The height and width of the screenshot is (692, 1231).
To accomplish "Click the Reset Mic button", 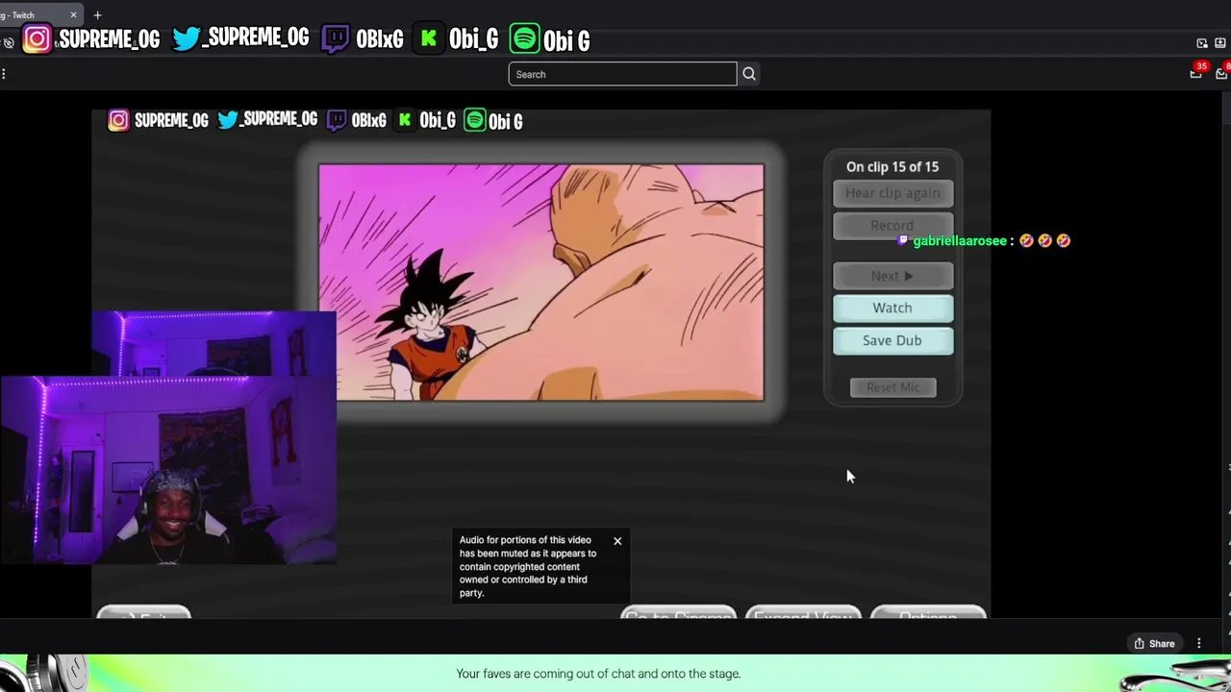I will [893, 387].
